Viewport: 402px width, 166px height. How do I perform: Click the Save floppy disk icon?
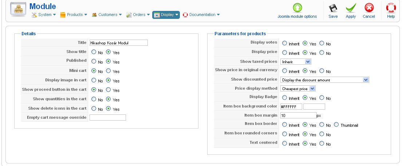point(333,8)
